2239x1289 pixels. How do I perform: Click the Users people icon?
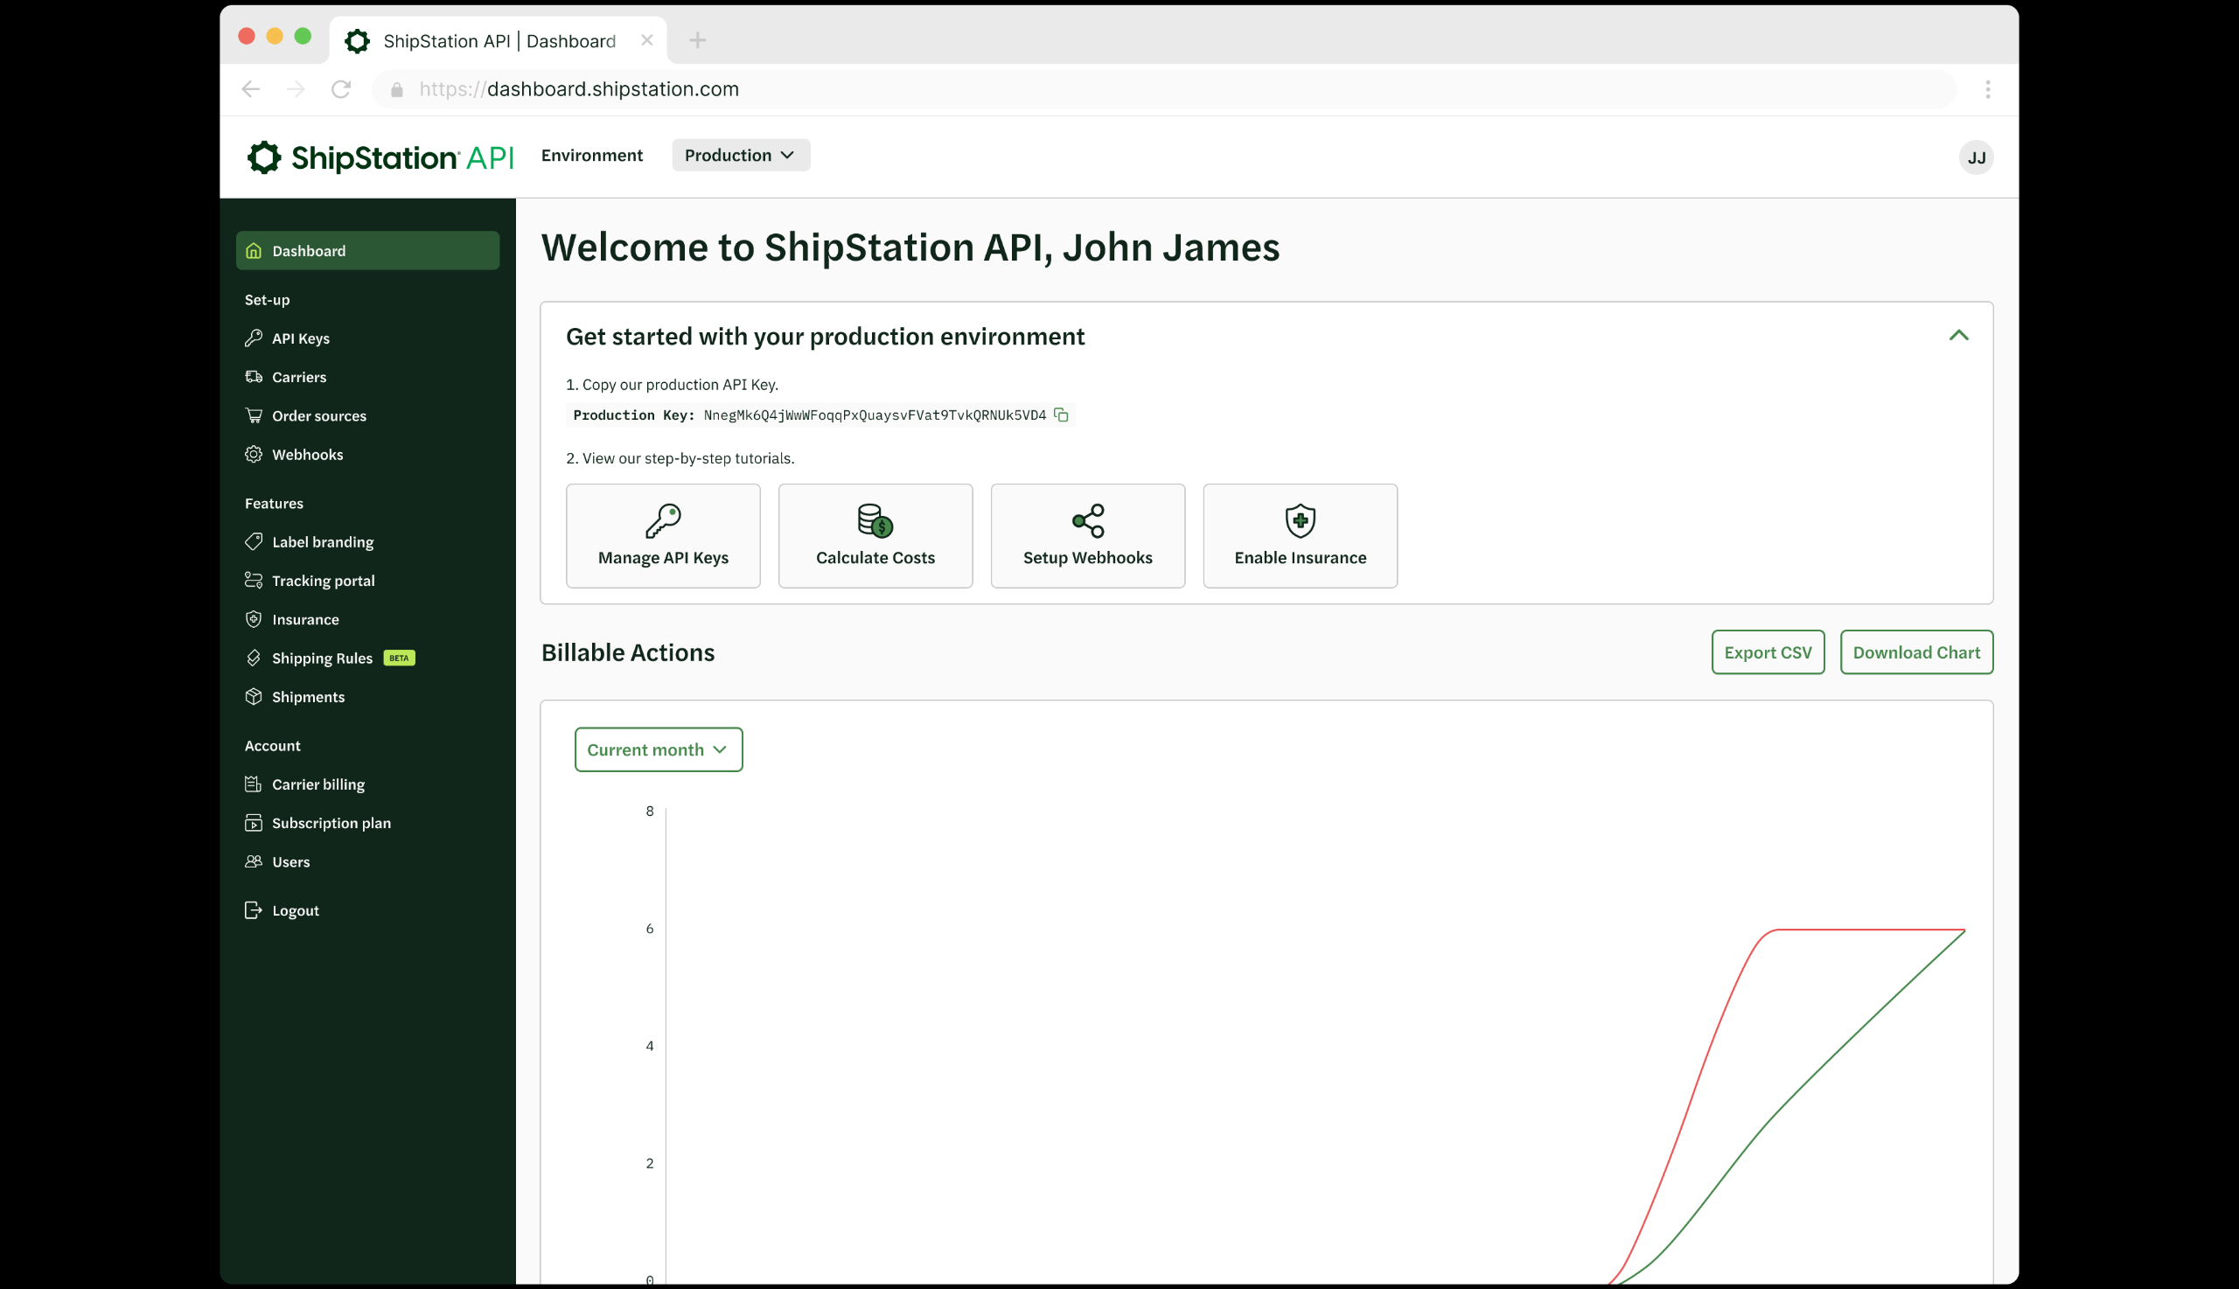click(255, 861)
